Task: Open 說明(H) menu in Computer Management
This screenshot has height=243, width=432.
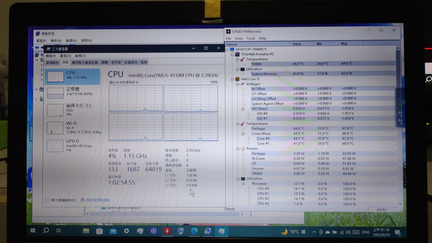Action: (87, 40)
